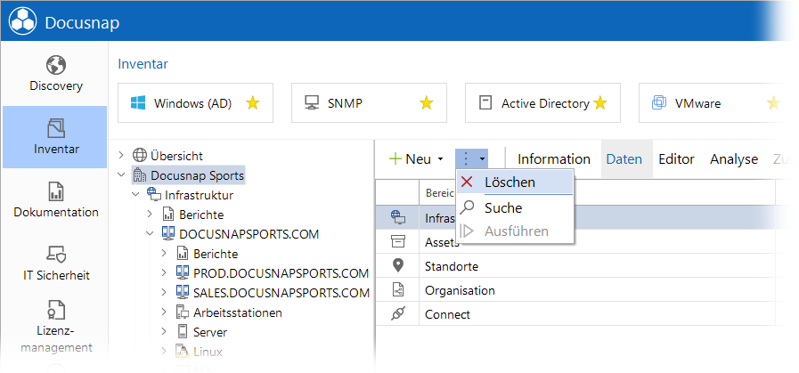799x373 pixels.
Task: Open IT Sicherheit shield icon
Action: 55,254
